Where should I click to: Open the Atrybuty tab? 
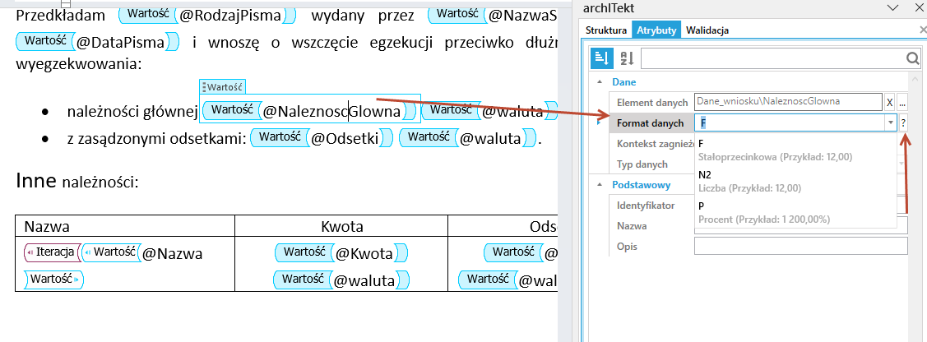pyautogui.click(x=656, y=30)
